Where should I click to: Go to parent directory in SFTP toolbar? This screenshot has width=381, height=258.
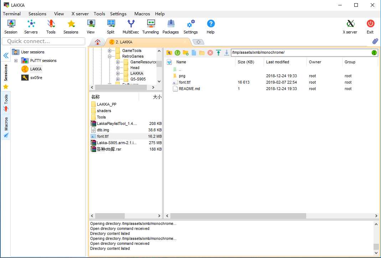pyautogui.click(x=169, y=53)
